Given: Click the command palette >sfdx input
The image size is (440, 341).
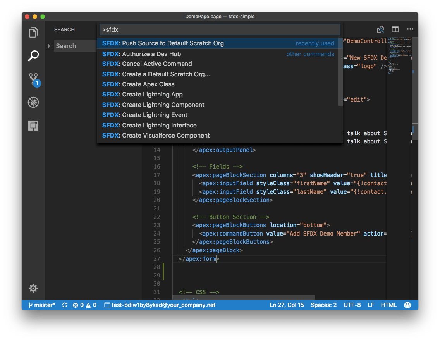Looking at the screenshot, I should pos(220,29).
